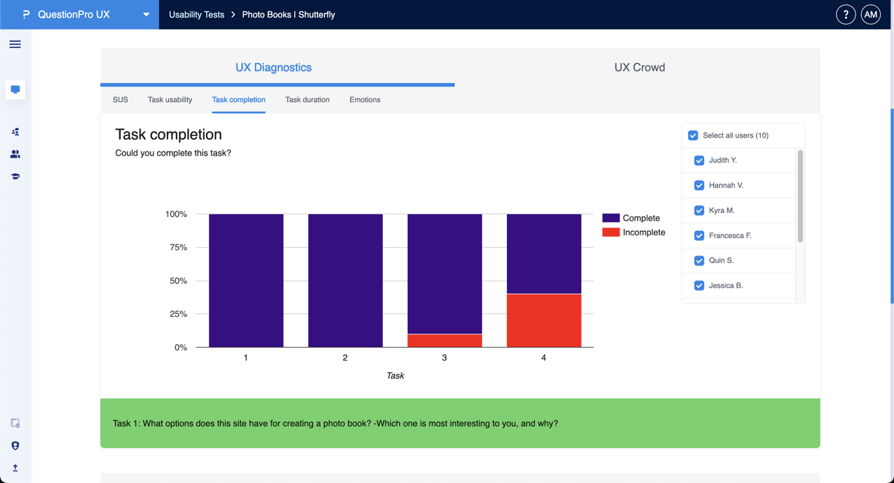This screenshot has width=894, height=483.
Task: Select the device preview icon near sidebar bottom
Action: pos(15,423)
